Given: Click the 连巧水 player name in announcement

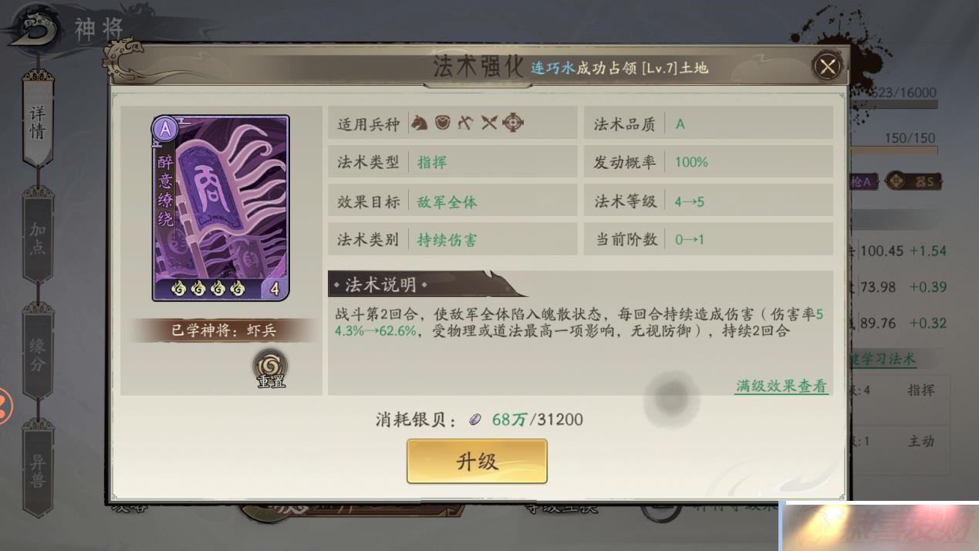Looking at the screenshot, I should coord(553,68).
